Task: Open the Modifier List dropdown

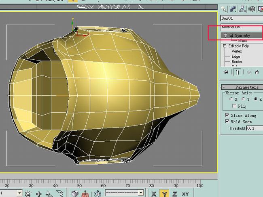Action: 242,27
